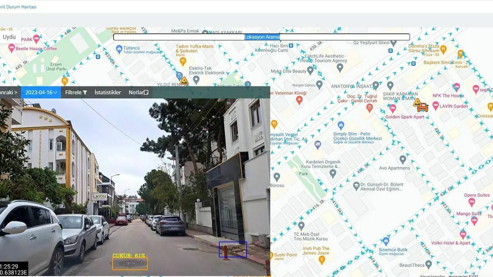Click the Avo Apartmens location pin
The image size is (493, 277).
(402, 159)
